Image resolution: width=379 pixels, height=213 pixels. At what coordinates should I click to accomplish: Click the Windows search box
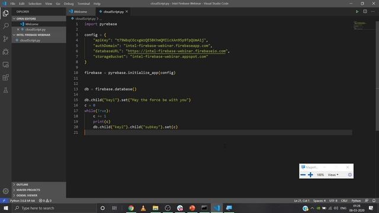pos(54,208)
